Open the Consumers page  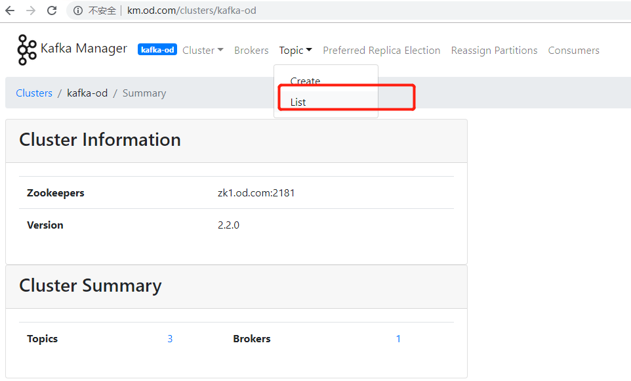point(573,51)
